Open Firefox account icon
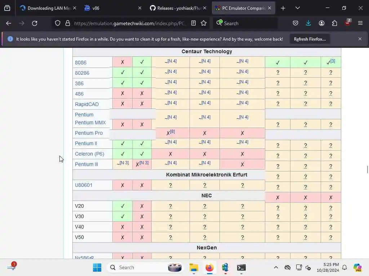Image resolution: width=369 pixels, height=276 pixels. tap(321, 23)
